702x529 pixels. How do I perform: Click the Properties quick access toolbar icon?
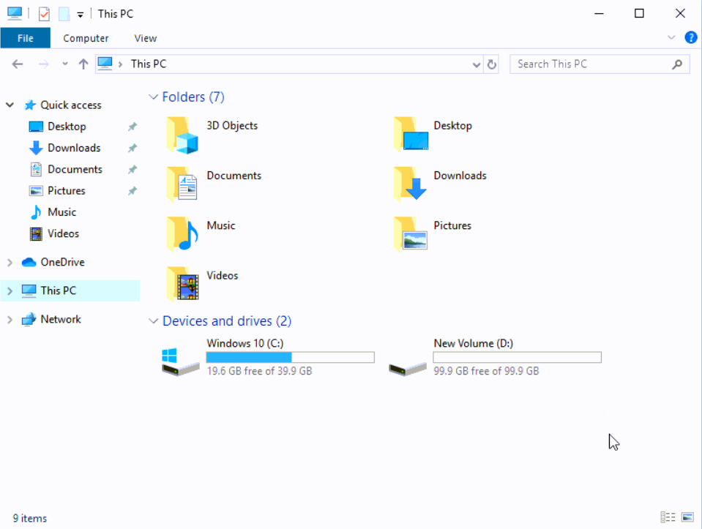pyautogui.click(x=44, y=14)
